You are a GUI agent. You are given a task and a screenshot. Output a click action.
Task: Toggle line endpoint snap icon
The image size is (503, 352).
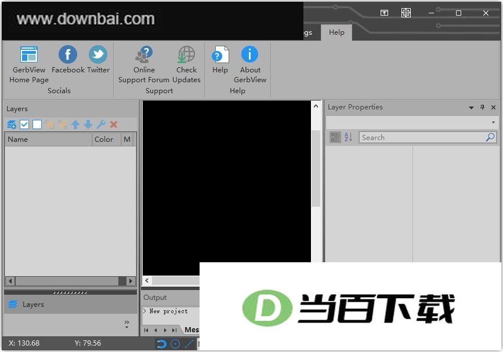pyautogui.click(x=189, y=344)
